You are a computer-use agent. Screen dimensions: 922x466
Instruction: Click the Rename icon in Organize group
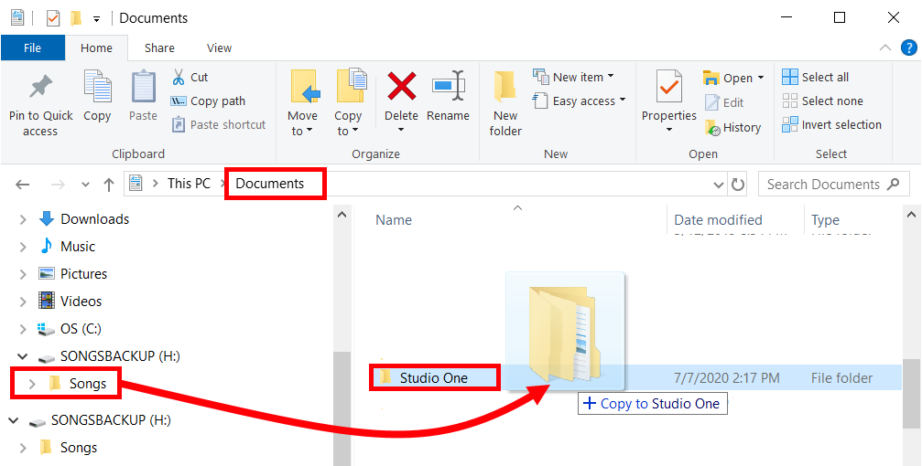pyautogui.click(x=448, y=87)
